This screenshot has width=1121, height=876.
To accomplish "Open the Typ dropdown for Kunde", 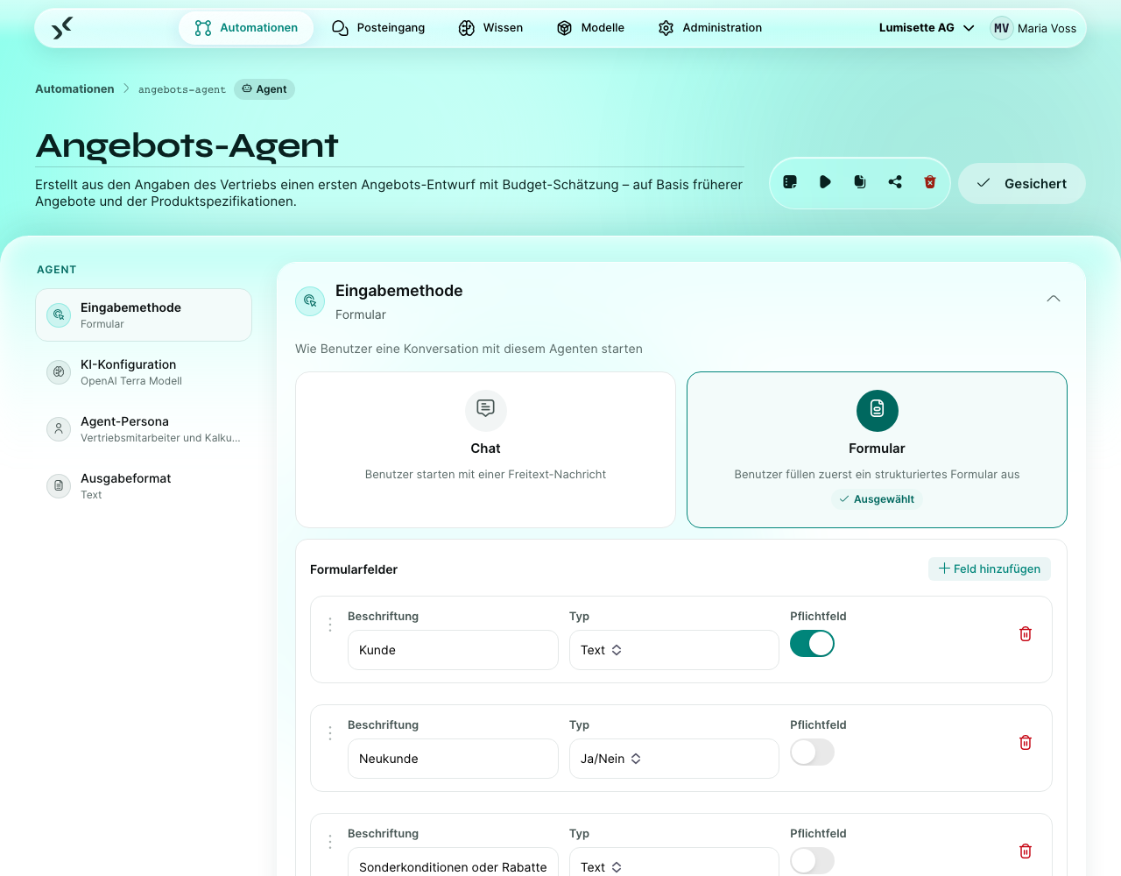I will pos(674,650).
